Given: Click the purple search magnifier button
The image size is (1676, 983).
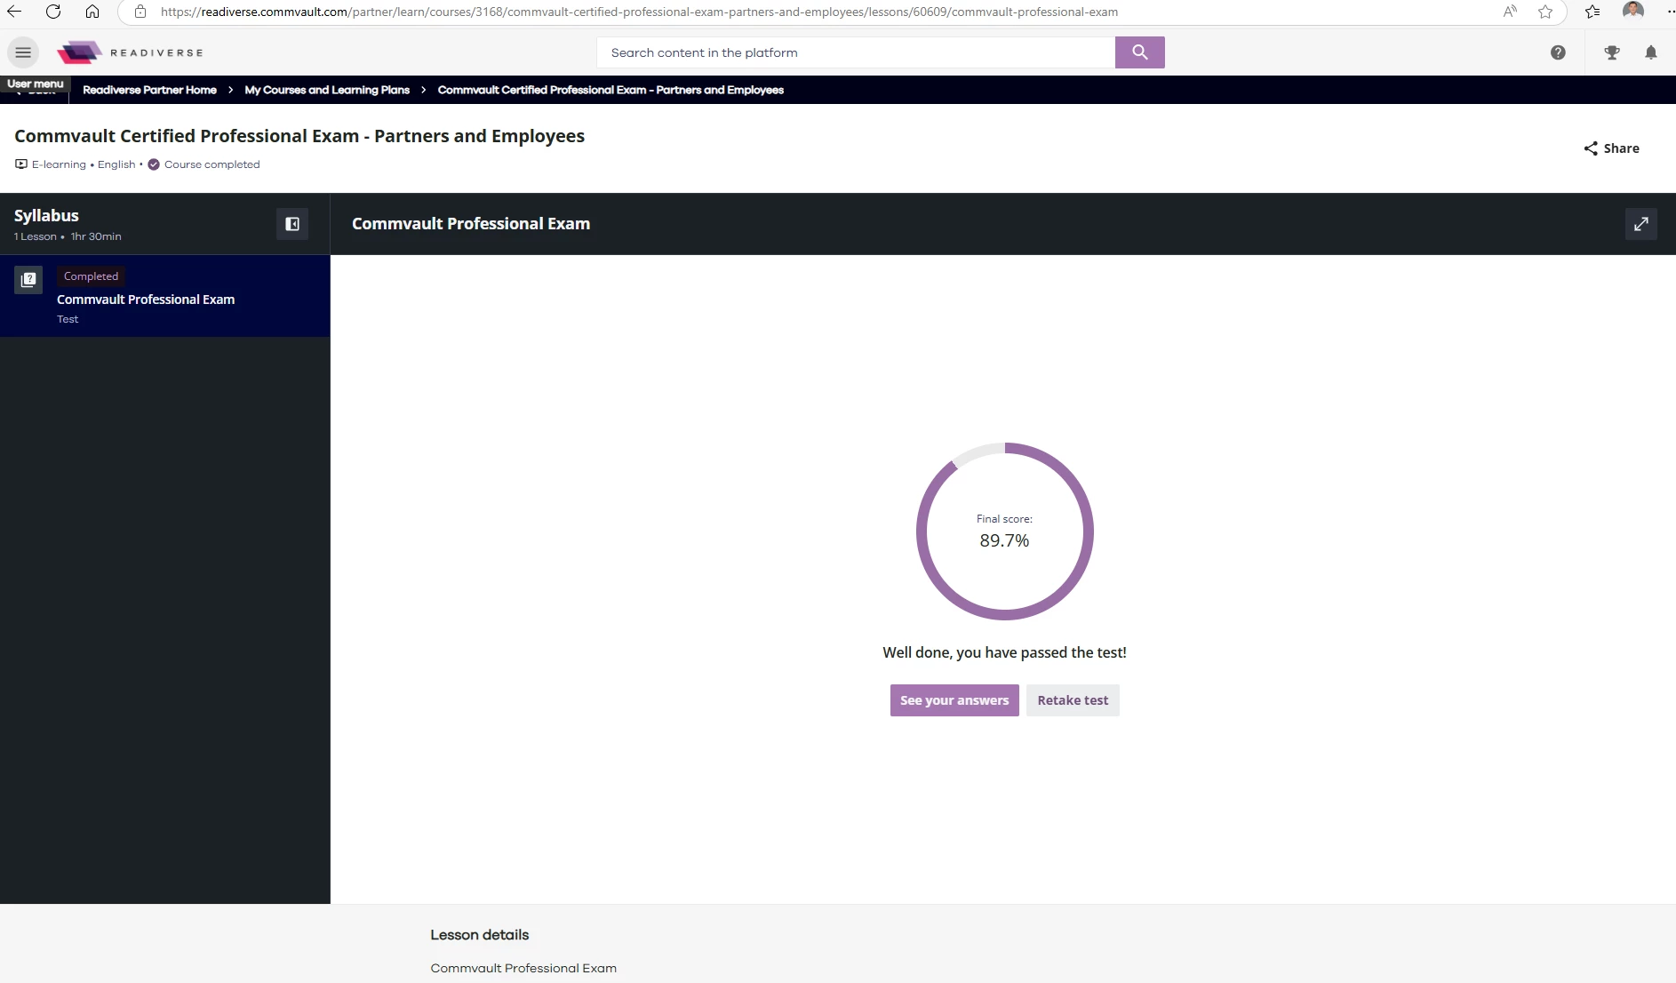Looking at the screenshot, I should click(1139, 52).
